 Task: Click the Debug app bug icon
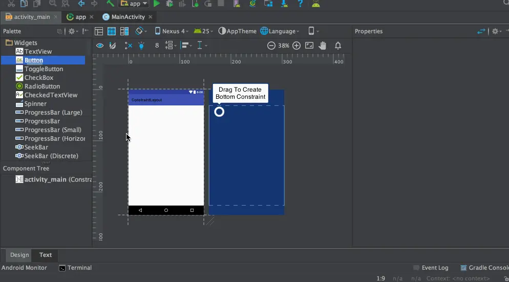click(169, 4)
